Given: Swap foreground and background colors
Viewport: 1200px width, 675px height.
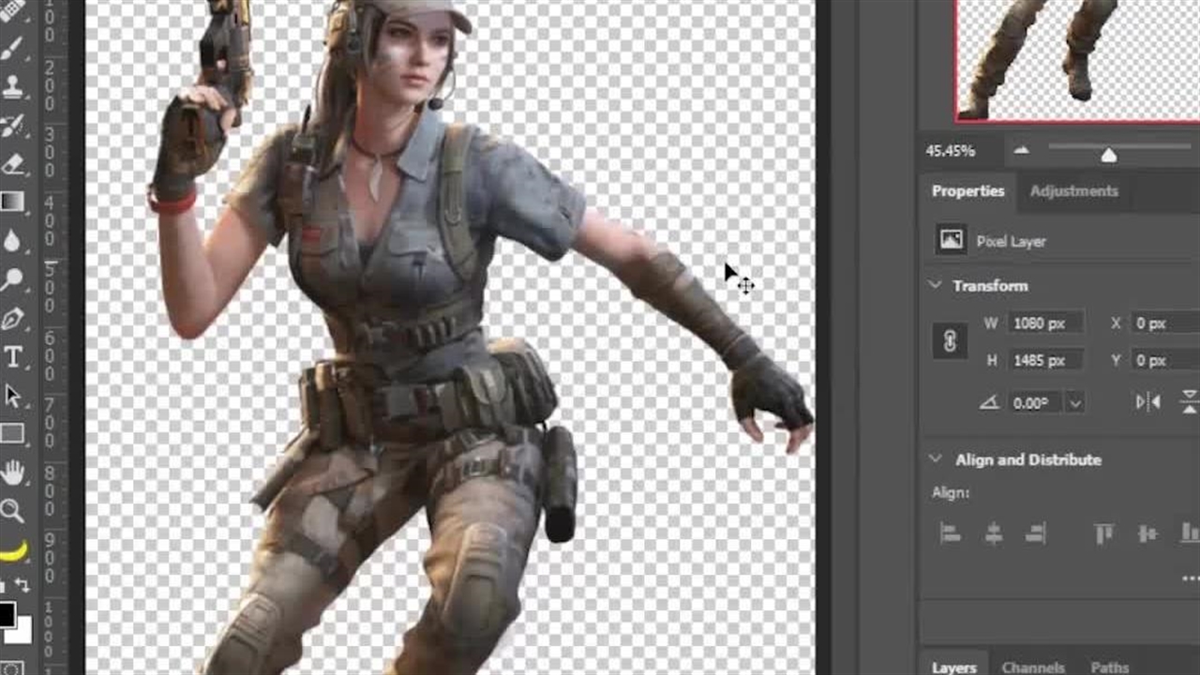Looking at the screenshot, I should coord(22,587).
